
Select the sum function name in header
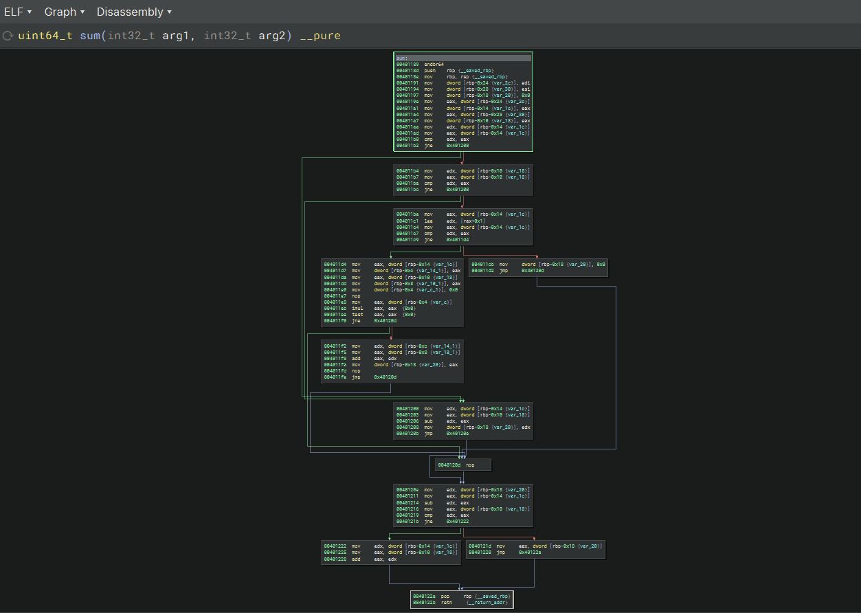pos(89,36)
